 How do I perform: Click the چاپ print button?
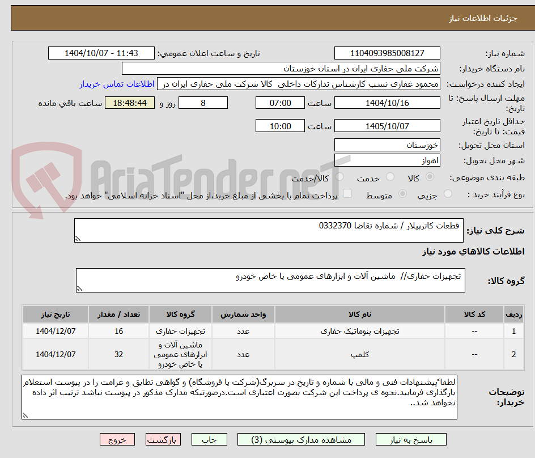(x=209, y=439)
